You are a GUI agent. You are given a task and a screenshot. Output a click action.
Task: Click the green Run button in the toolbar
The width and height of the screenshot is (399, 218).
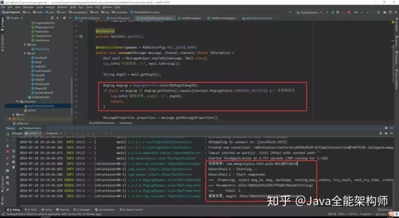tap(328, 12)
